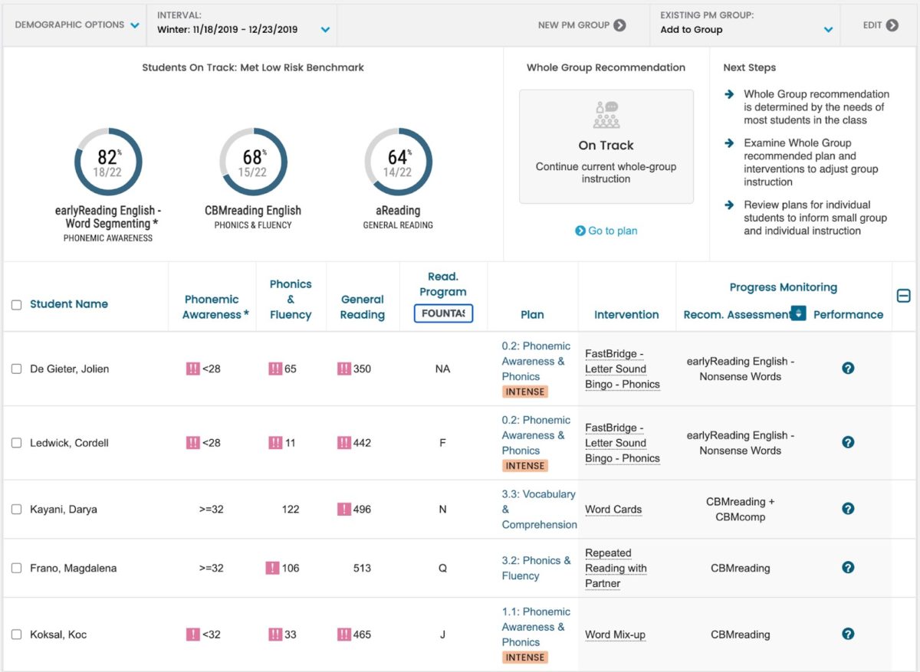Check the checkbox beside Koksal, Koc
The width and height of the screenshot is (920, 672).
click(16, 634)
